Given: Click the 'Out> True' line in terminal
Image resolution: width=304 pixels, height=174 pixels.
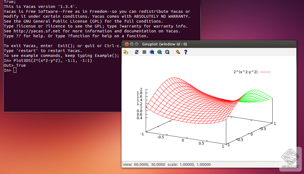Looking at the screenshot, I should click(x=15, y=65).
